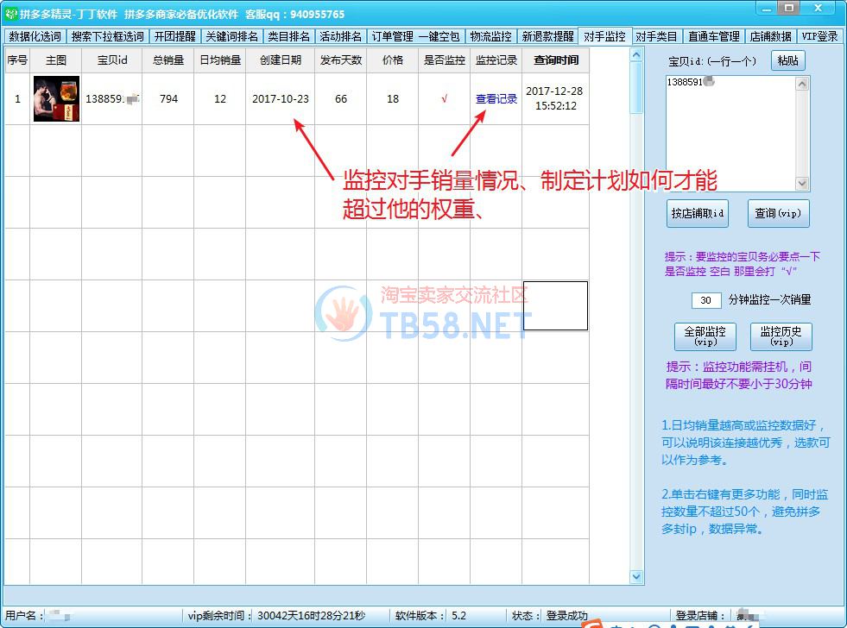Click the 按店铺取id button
This screenshot has width=847, height=628.
698,213
